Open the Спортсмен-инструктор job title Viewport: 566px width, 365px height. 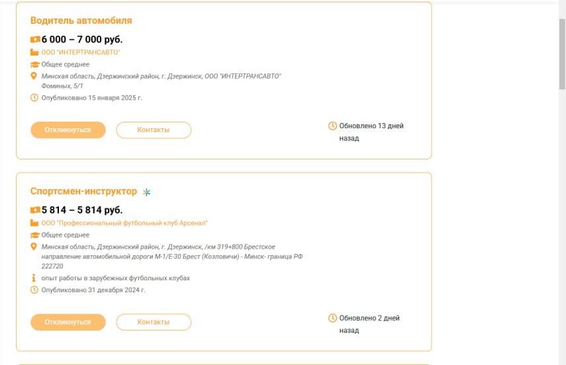coord(84,191)
